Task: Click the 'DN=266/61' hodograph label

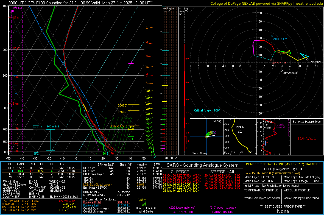Action: (x=315, y=62)
